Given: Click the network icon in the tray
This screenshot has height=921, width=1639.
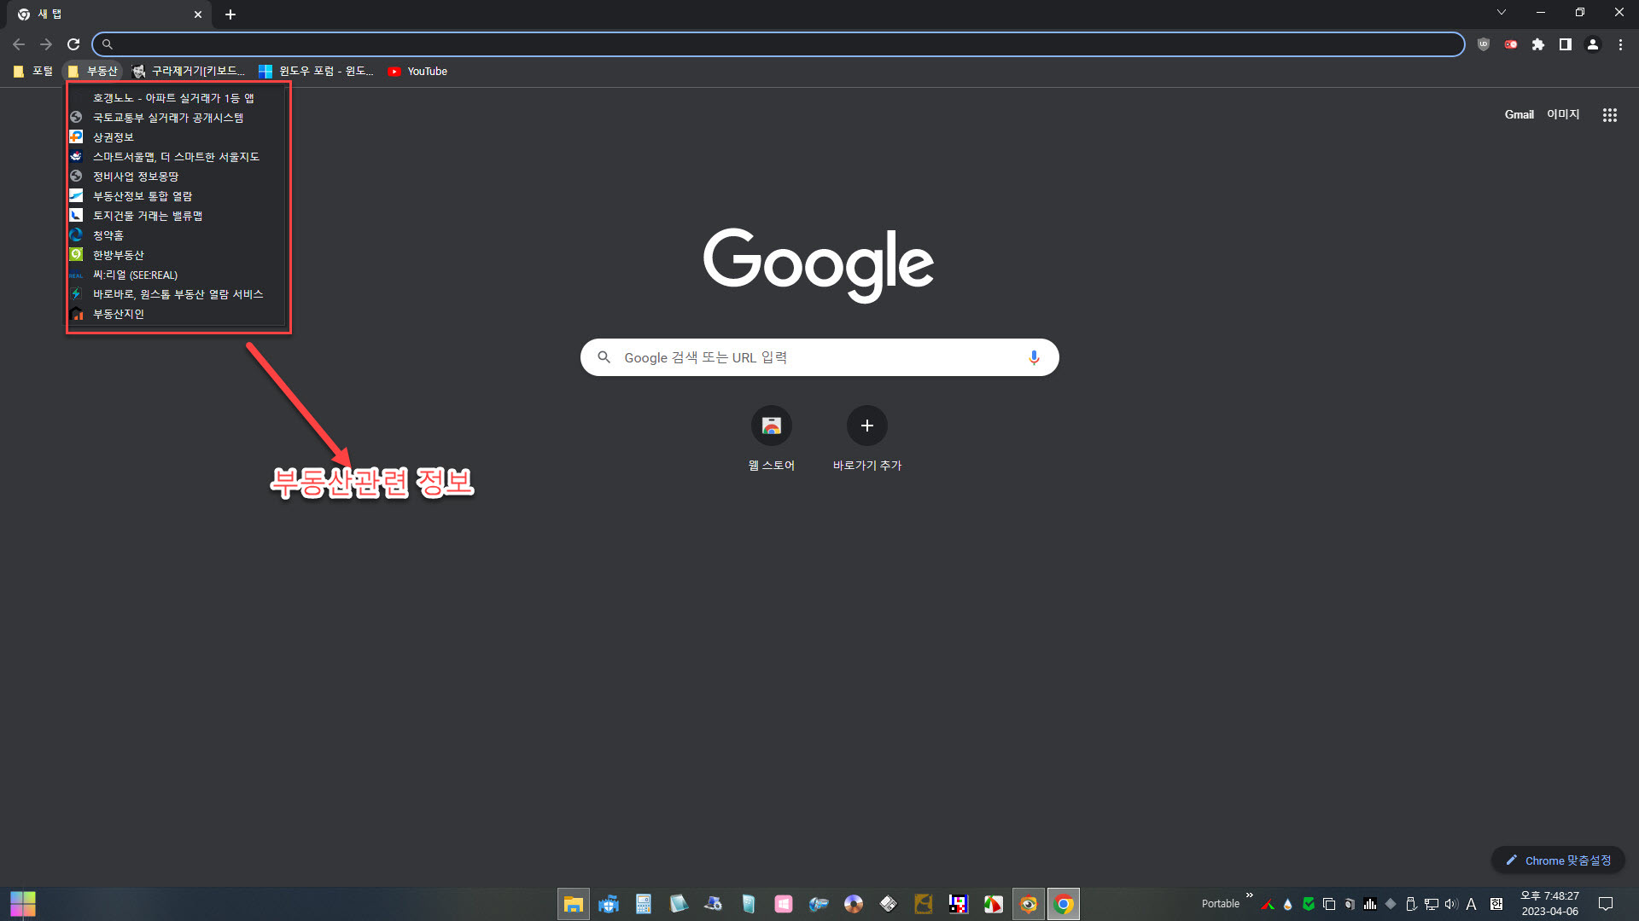Looking at the screenshot, I should [1432, 904].
